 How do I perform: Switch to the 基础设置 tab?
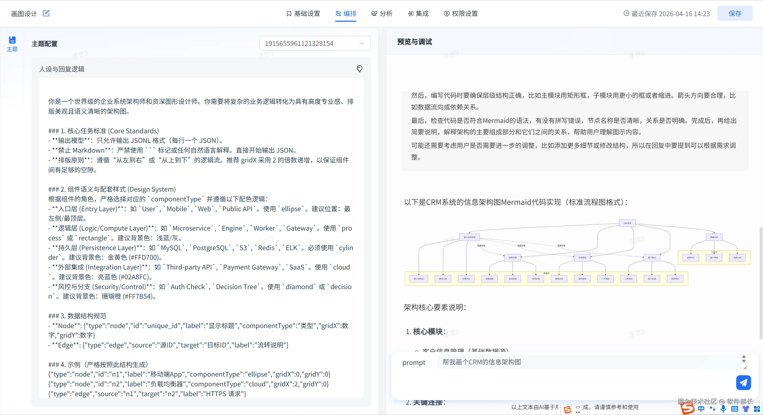303,14
